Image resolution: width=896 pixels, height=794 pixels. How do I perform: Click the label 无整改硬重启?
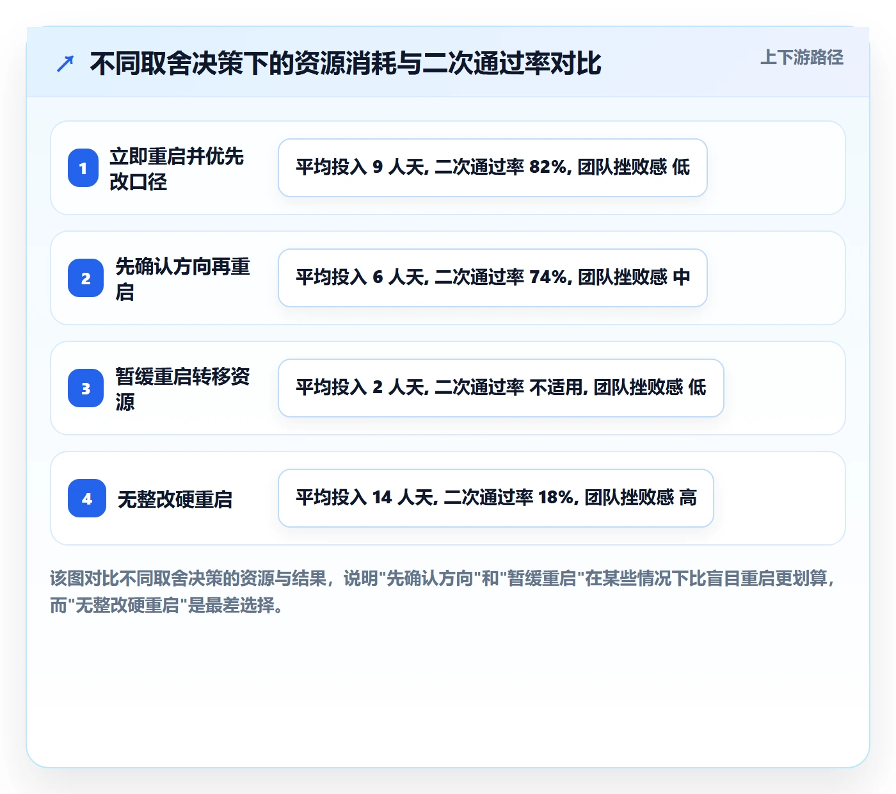click(x=175, y=499)
